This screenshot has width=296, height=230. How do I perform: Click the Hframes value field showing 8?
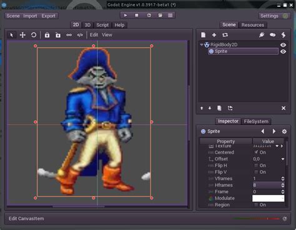pyautogui.click(x=267, y=185)
